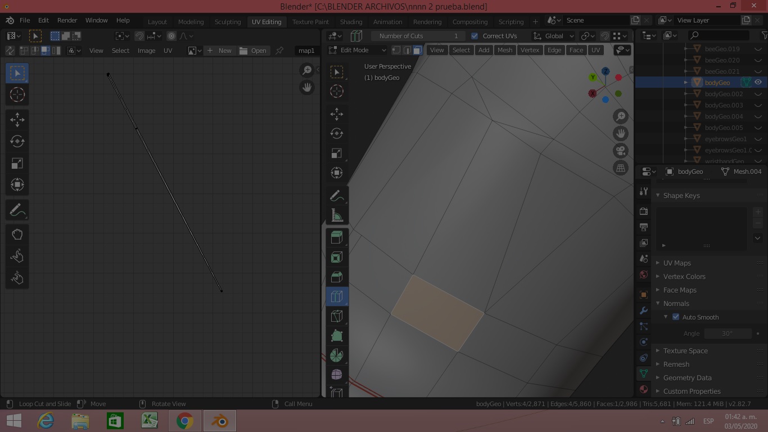Viewport: 768px width, 432px height.
Task: Open the World properties tab
Action: [x=644, y=274]
